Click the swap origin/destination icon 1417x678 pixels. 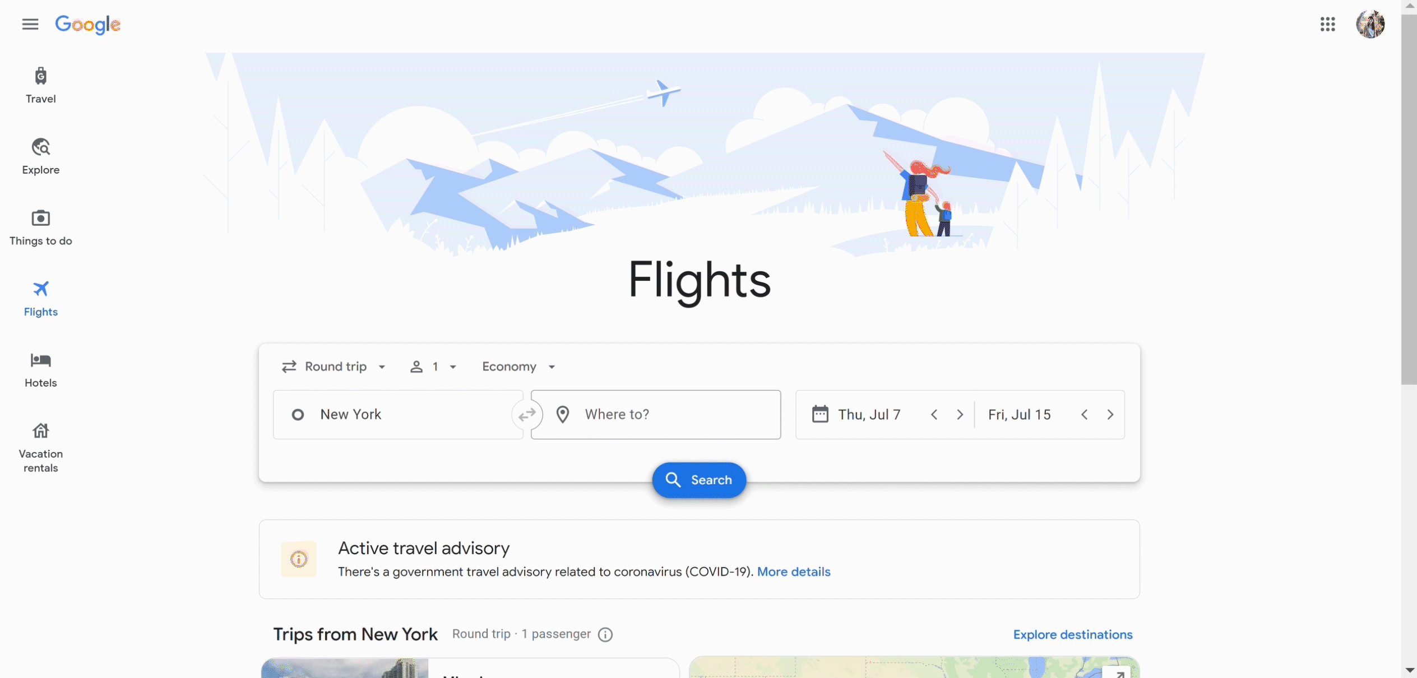pos(527,415)
